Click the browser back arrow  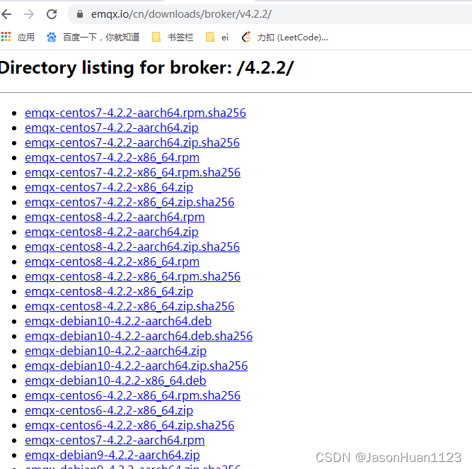click(6, 14)
